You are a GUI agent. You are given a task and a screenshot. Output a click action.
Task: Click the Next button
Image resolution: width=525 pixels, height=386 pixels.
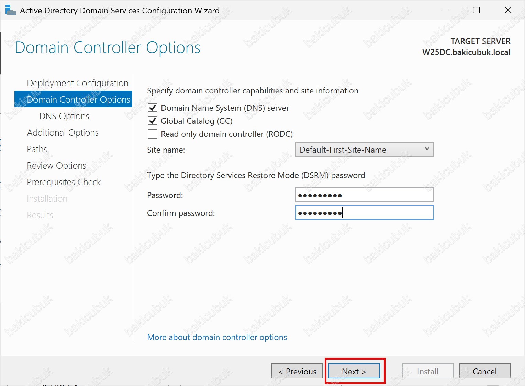coord(354,371)
